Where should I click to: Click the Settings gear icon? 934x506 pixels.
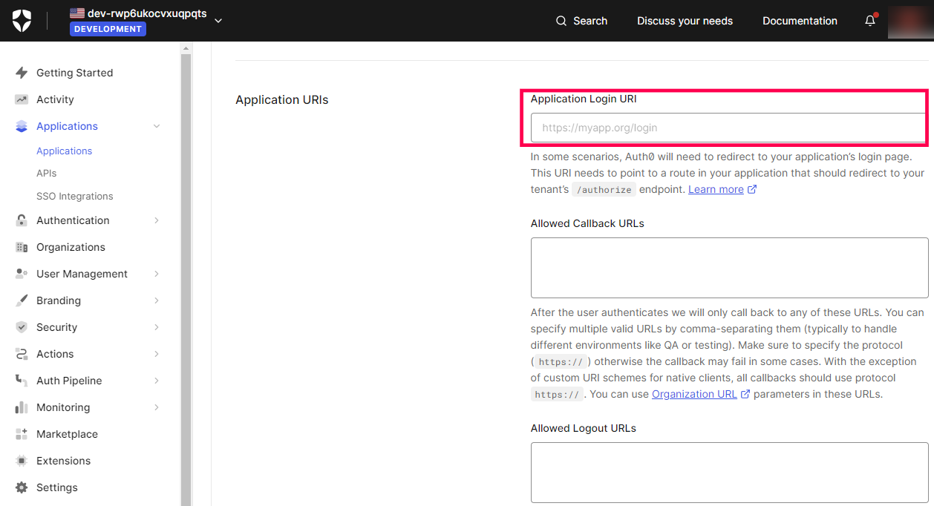point(22,487)
